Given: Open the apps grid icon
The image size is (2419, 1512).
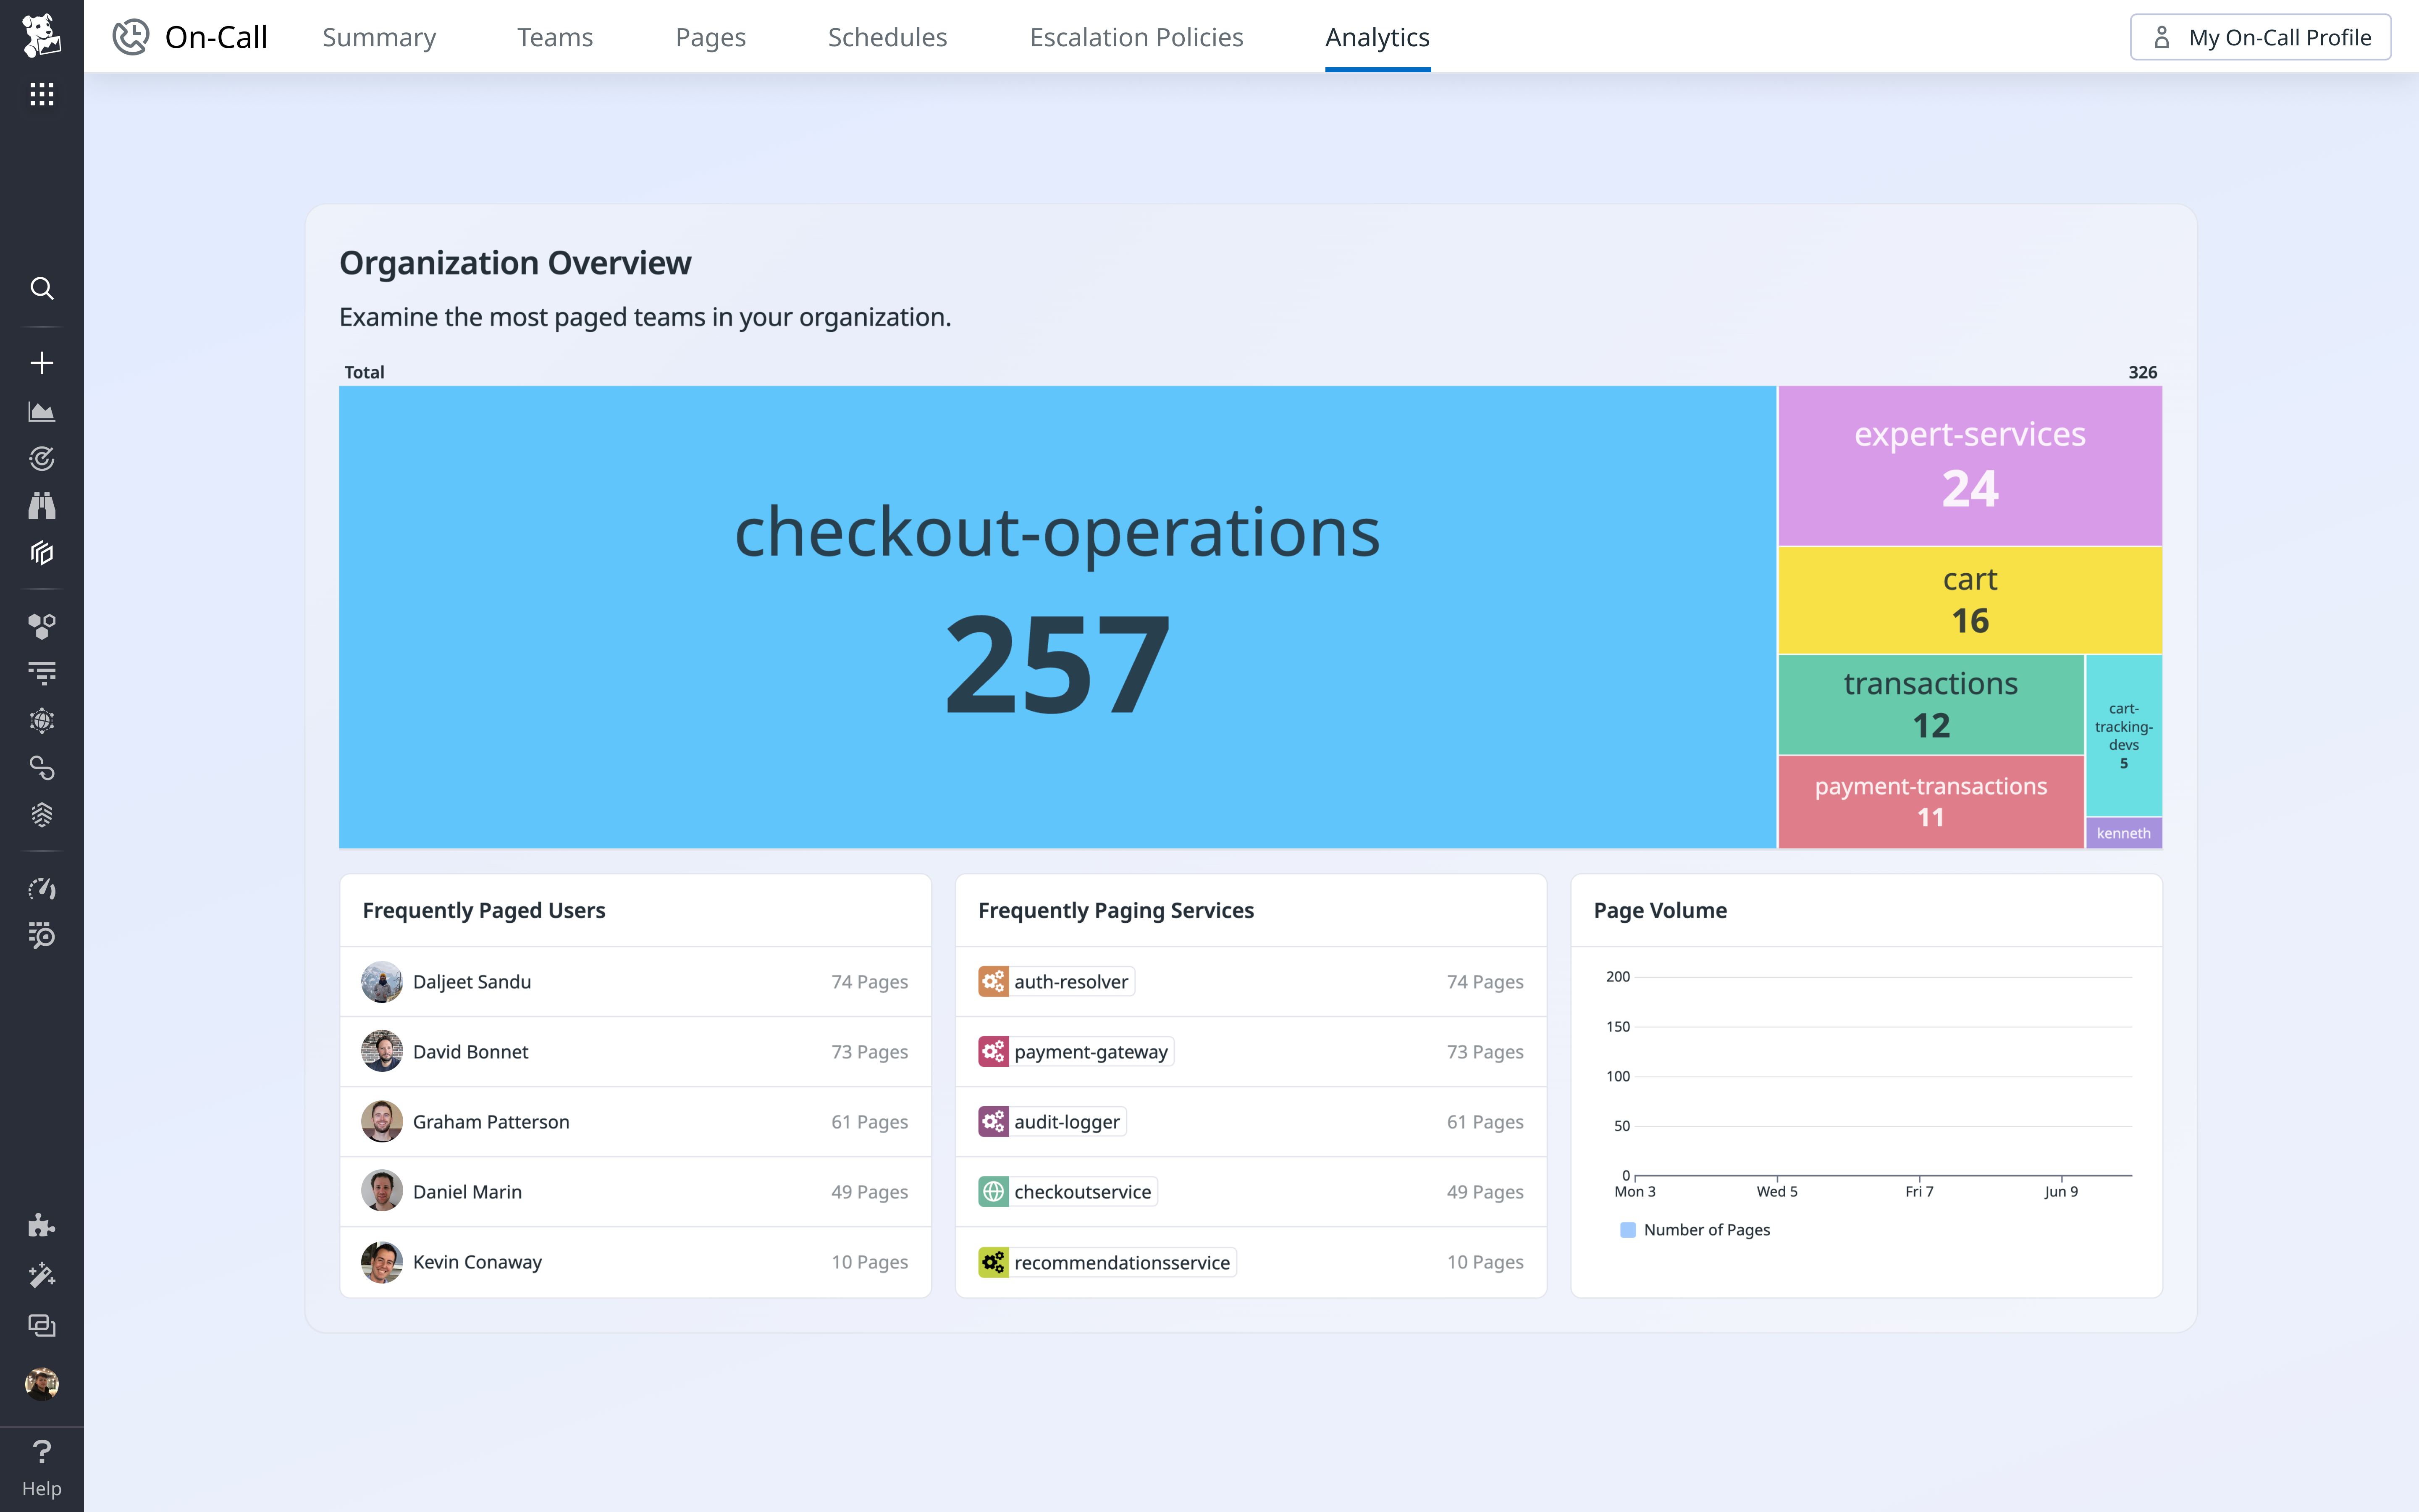Looking at the screenshot, I should 41,94.
